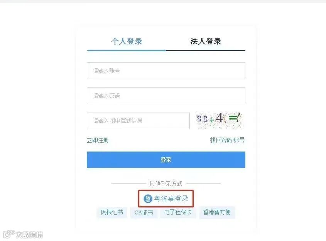Click the blue 登录 button
This screenshot has width=326, height=241.
pos(166,160)
